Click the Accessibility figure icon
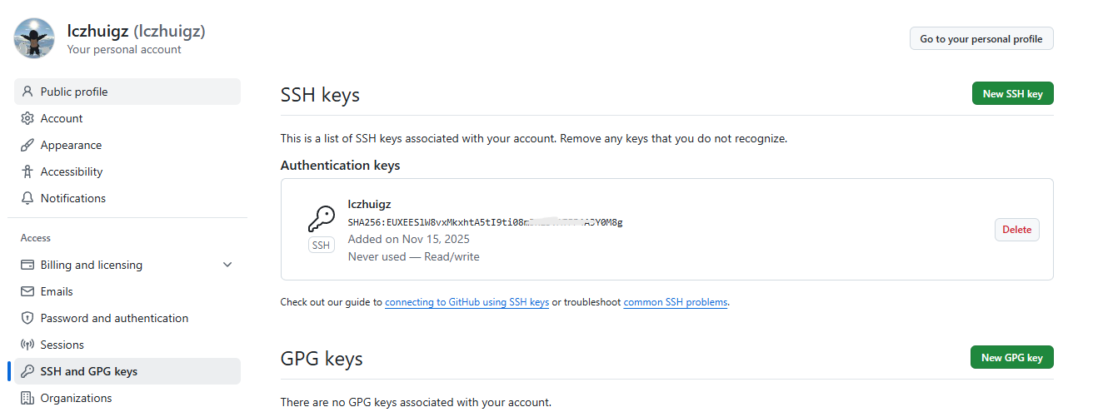This screenshot has width=1093, height=412. coord(27,171)
